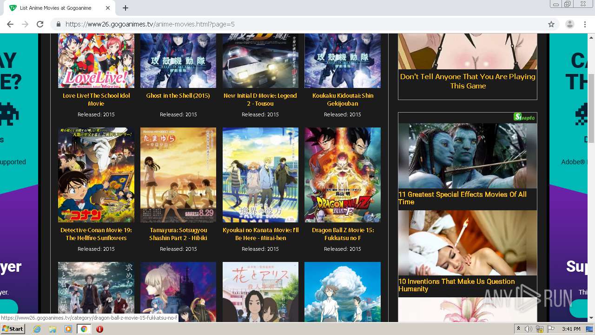Click the Detective Conan Movie 19 poster
The image size is (595, 335).
click(96, 175)
